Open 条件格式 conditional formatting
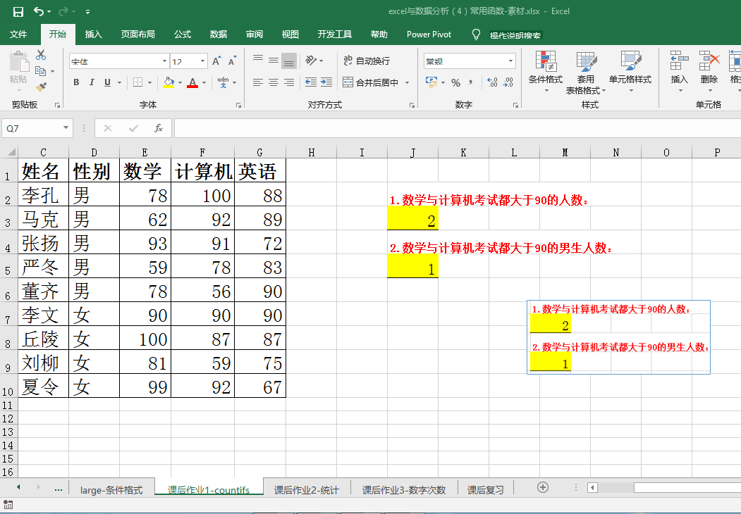This screenshot has height=514, width=741. coord(546,71)
